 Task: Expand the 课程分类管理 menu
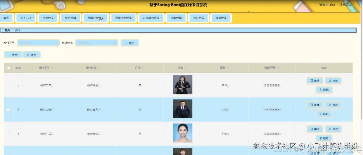coord(95,18)
